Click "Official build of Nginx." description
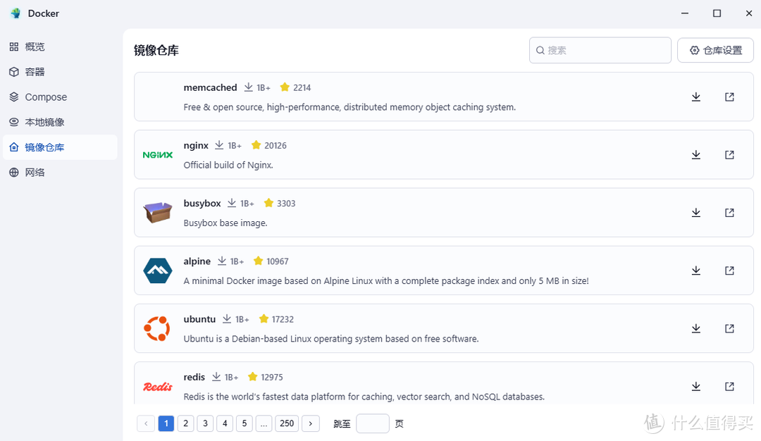Viewport: 761px width, 441px height. tap(228, 165)
